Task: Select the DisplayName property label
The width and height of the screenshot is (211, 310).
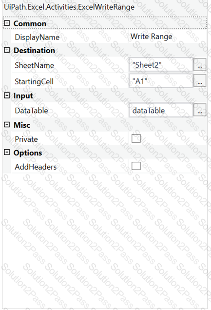Action: pyautogui.click(x=37, y=38)
